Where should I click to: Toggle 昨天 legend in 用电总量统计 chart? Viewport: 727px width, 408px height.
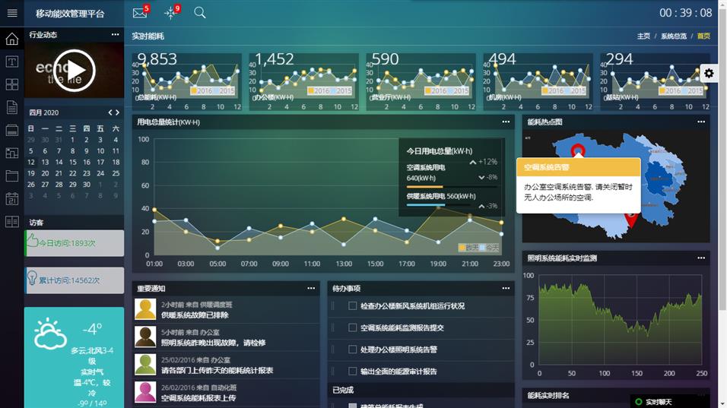pyautogui.click(x=468, y=248)
